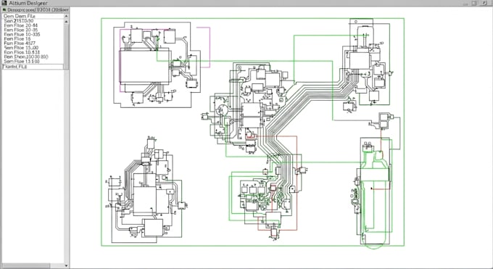Click the Altium Designer application icon in title bar
This screenshot has width=493, height=269.
point(4,3)
